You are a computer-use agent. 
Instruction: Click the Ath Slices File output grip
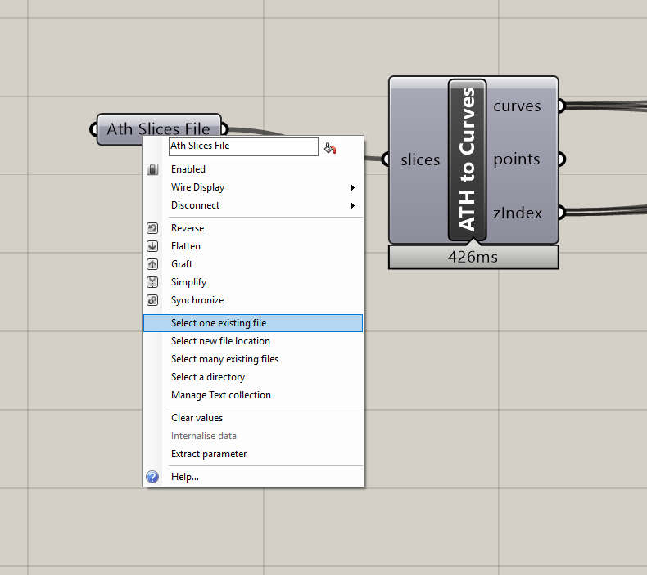[x=225, y=129]
